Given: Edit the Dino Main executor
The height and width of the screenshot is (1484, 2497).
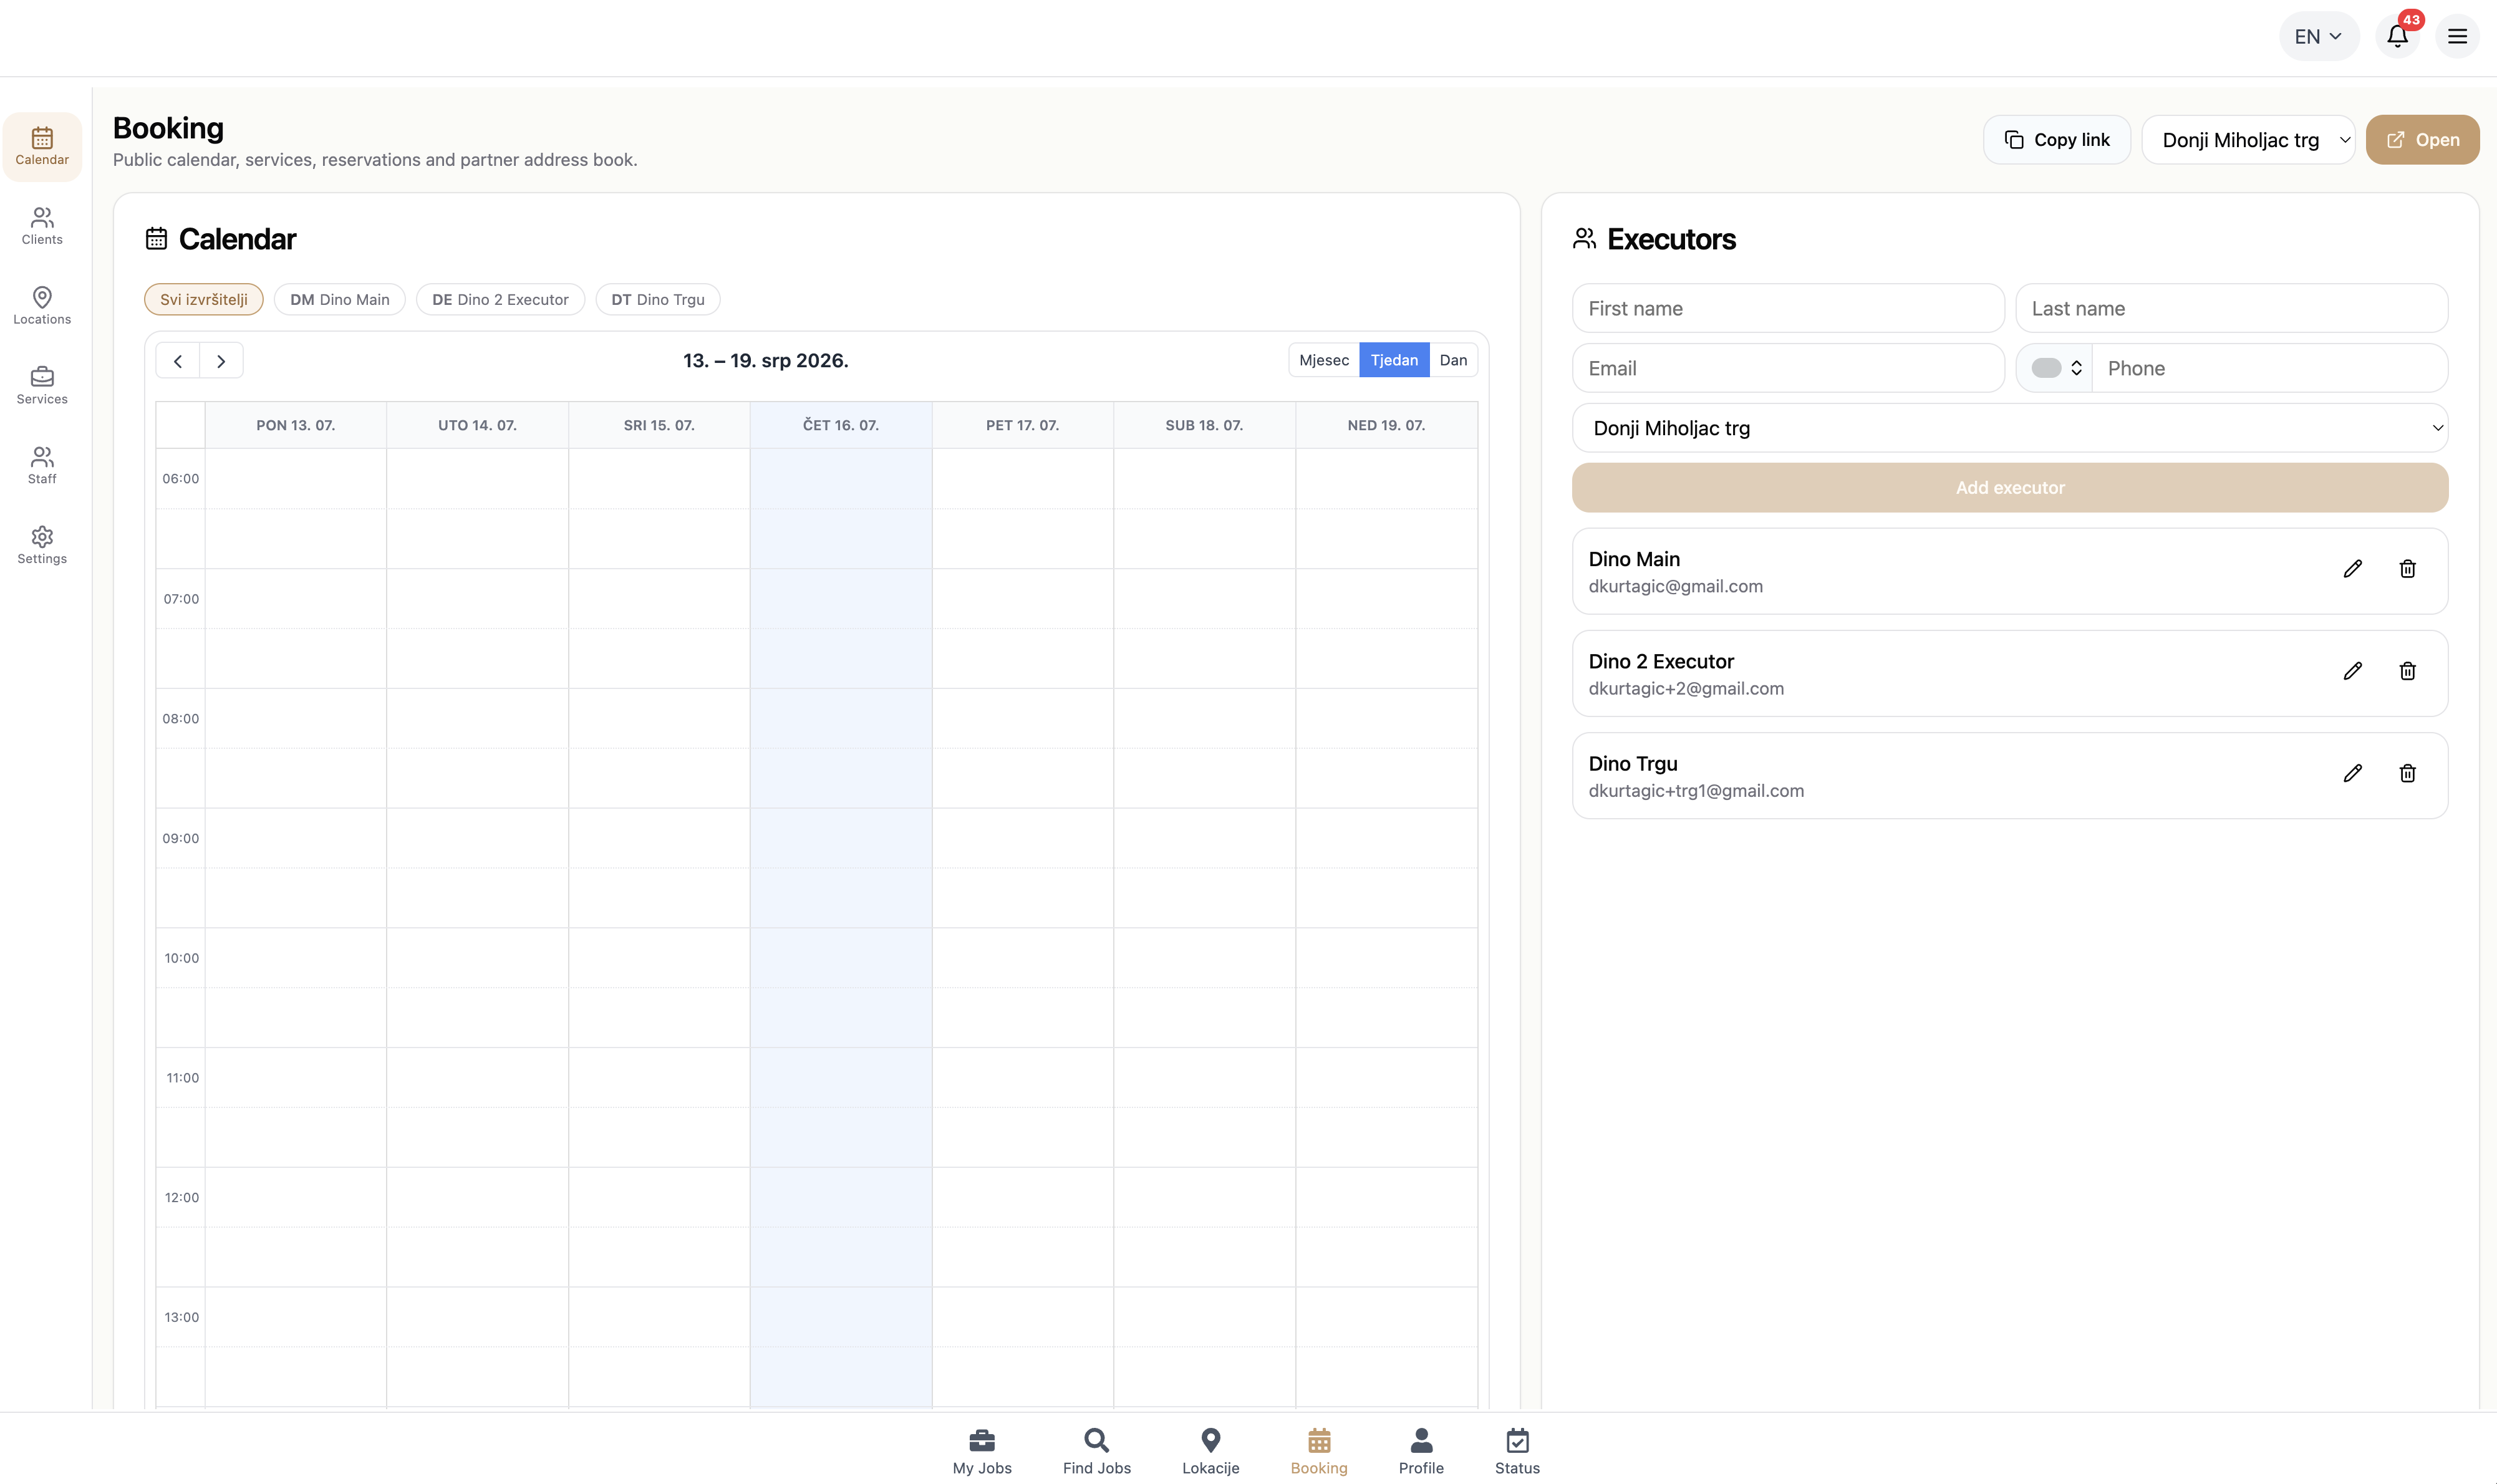Looking at the screenshot, I should 2352,569.
